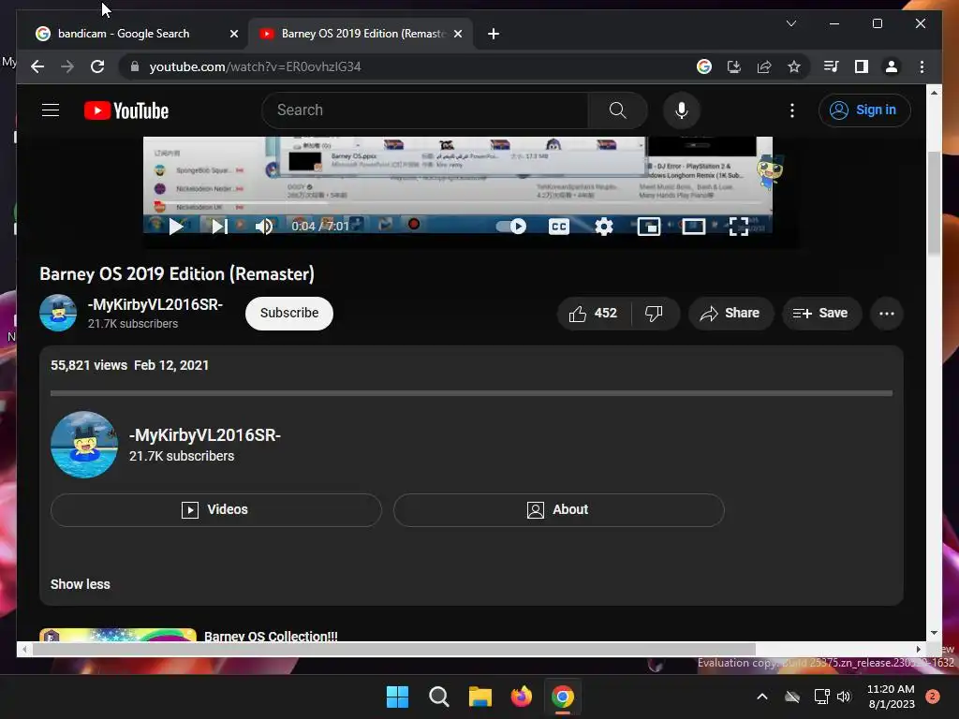Bookmark this page with the star
Screen dimensions: 959x719
point(794,66)
